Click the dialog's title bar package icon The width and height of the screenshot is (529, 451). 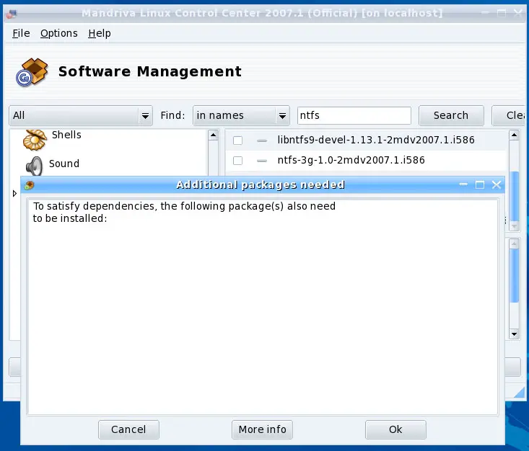[x=30, y=185]
